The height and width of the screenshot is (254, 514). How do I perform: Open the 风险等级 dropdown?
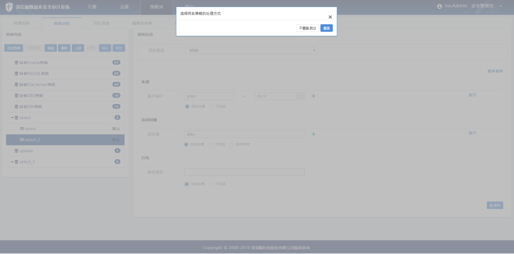[251, 50]
